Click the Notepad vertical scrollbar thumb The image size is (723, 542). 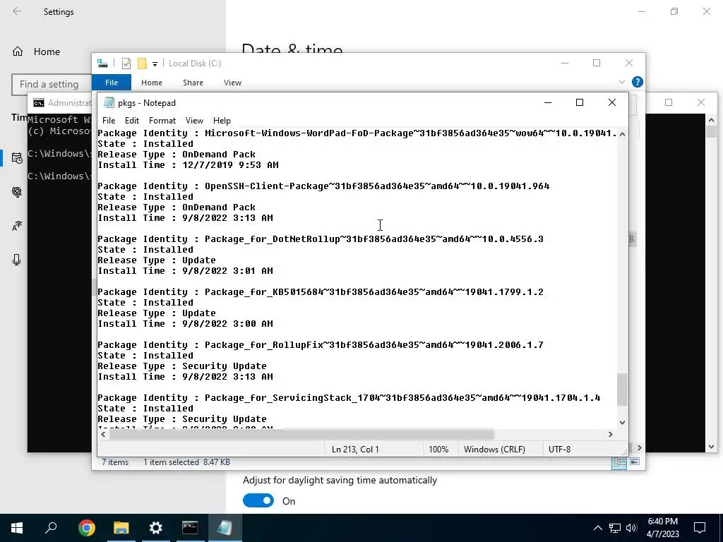622,390
